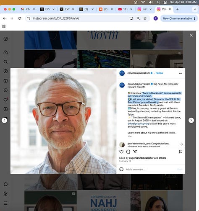Expand tab search dropdown arrow

coord(195,9)
